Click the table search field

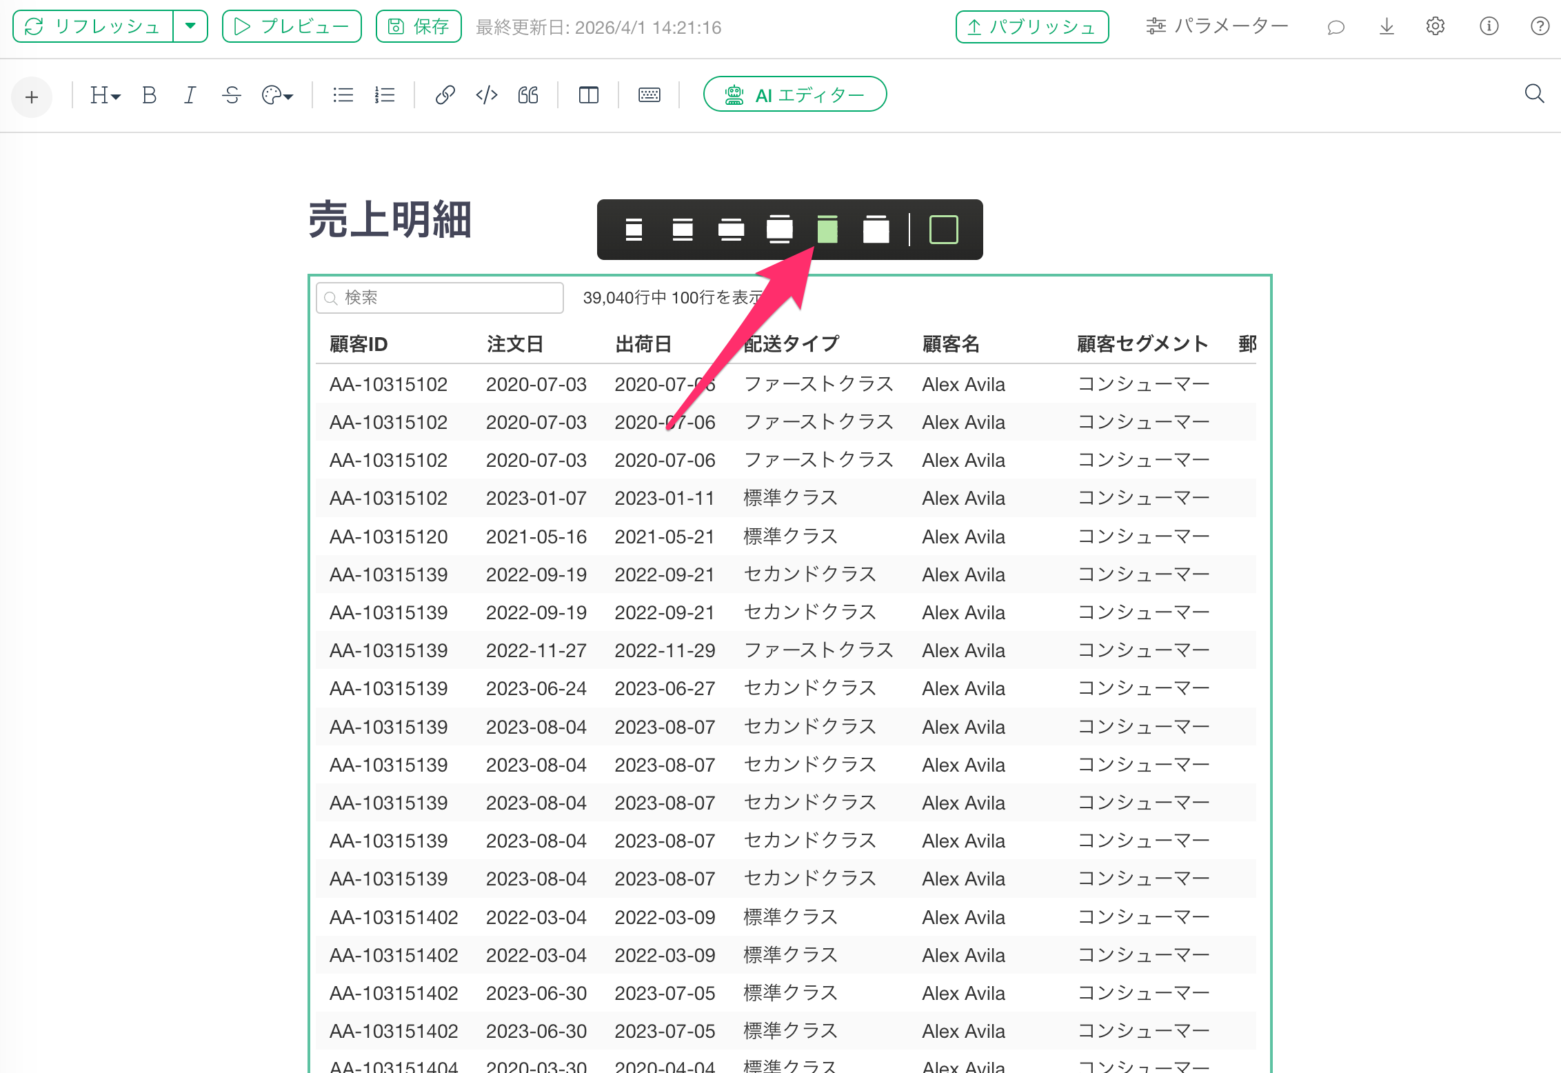point(440,298)
